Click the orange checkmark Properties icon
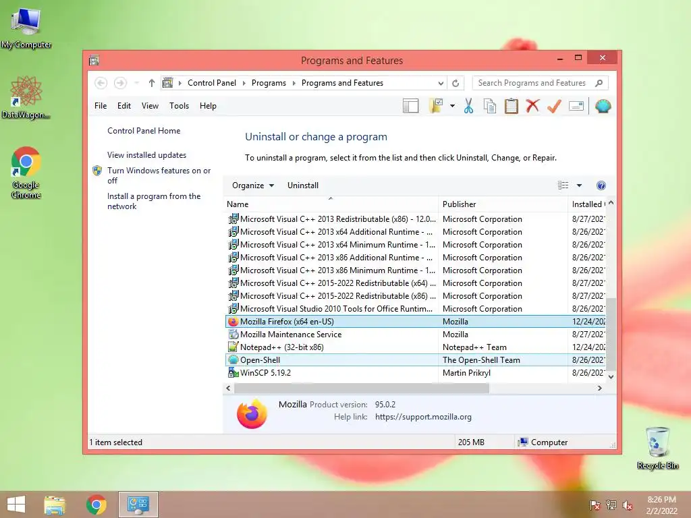This screenshot has width=691, height=518. [554, 106]
